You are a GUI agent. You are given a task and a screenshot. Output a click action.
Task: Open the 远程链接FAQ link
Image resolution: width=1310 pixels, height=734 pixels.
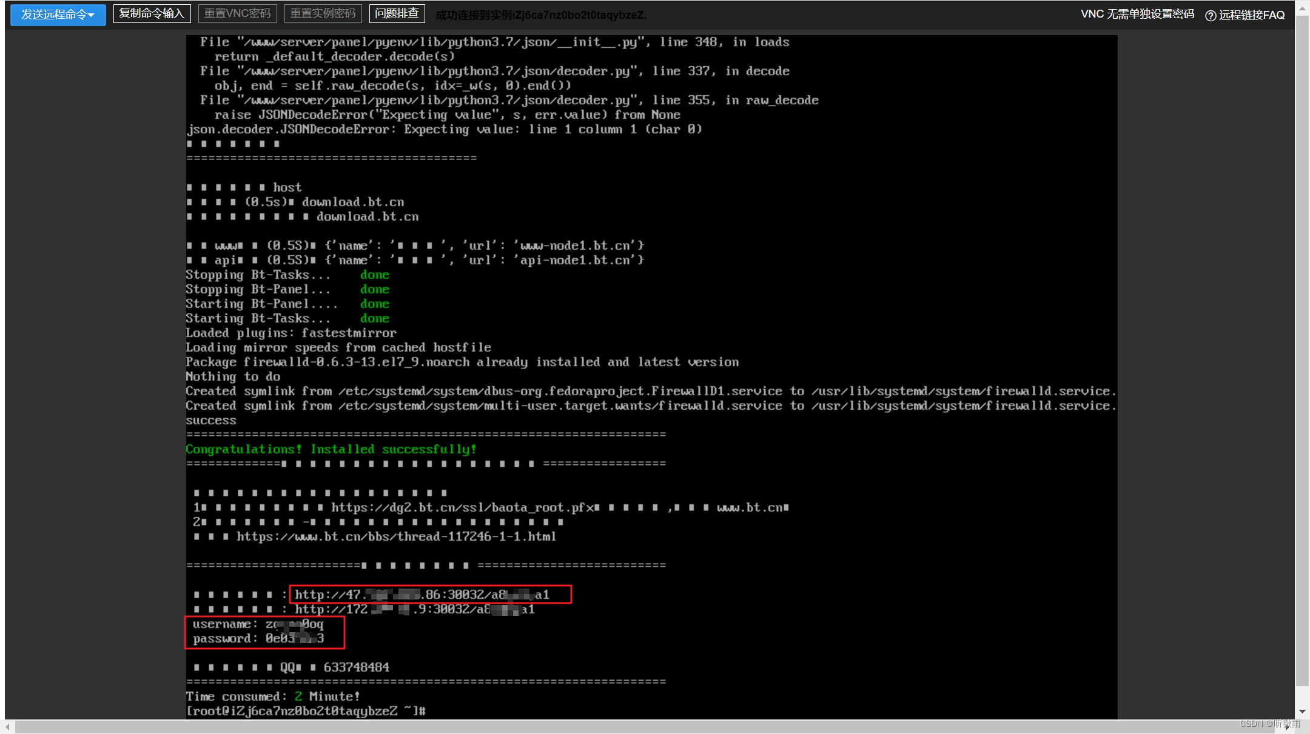(1252, 15)
